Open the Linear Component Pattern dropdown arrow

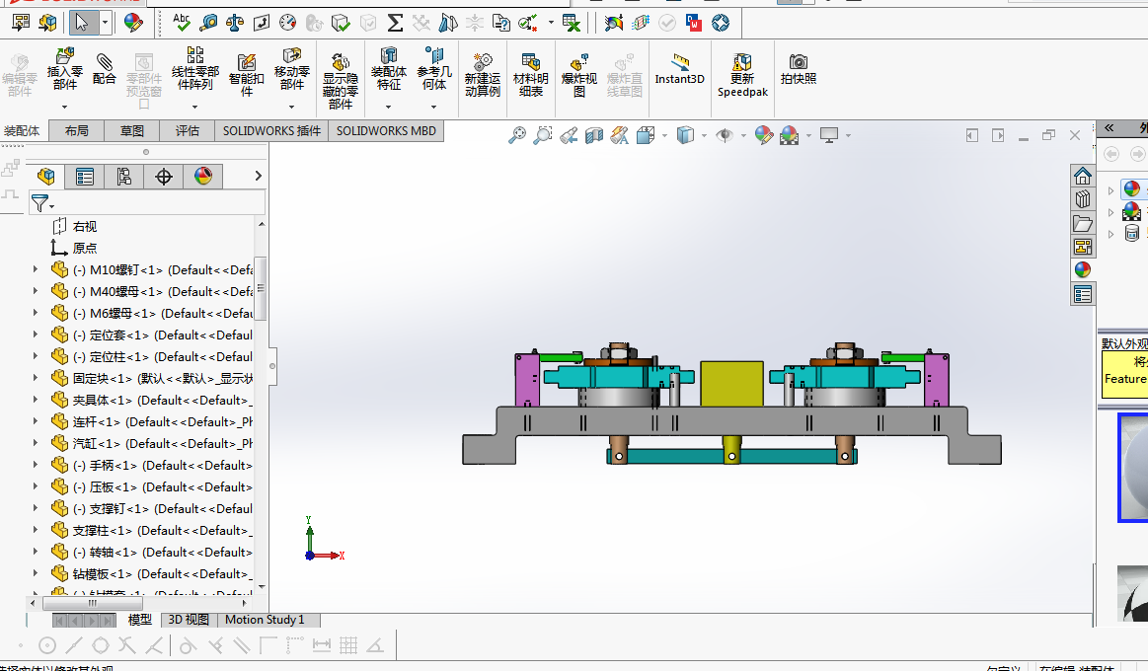[194, 107]
